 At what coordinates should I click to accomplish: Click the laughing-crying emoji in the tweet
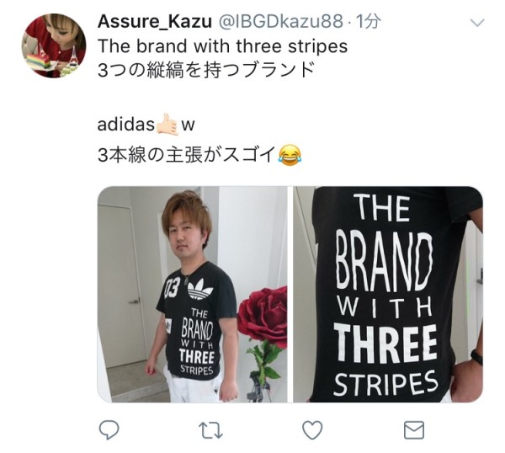click(290, 155)
